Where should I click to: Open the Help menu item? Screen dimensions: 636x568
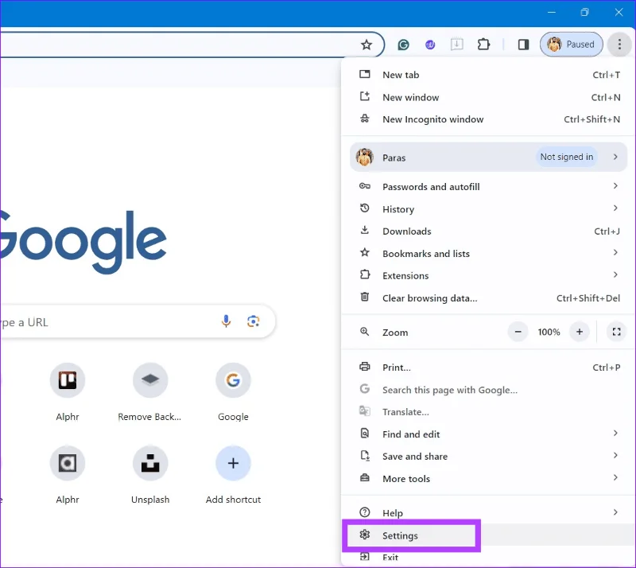tap(488, 513)
